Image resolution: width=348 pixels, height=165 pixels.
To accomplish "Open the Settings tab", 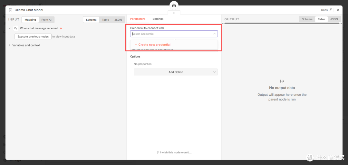I will (x=158, y=19).
